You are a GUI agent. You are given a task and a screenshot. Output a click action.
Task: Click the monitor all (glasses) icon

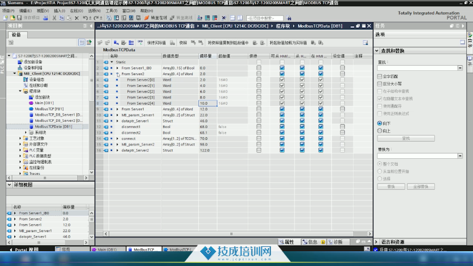pos(140,43)
